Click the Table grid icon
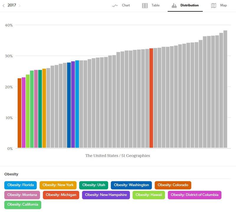Viewport: 236px width, 212px height. click(x=145, y=6)
